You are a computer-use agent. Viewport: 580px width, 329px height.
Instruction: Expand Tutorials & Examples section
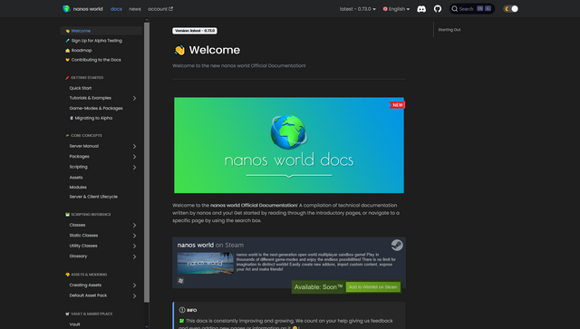(x=135, y=98)
